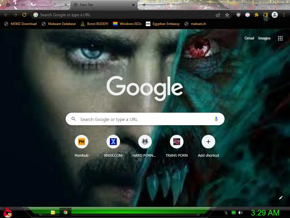Close the first New Tab

pos(65,5)
